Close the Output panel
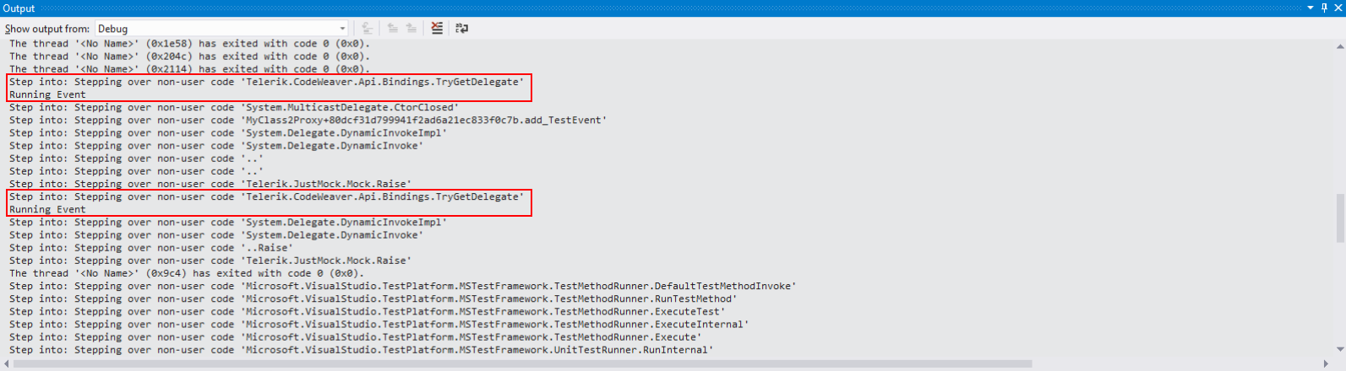Screen dimensions: 1346x371 (1338, 8)
